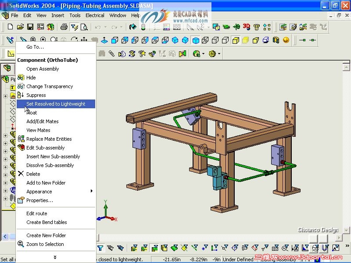Open dropdown arrow beside green component icon

point(203,53)
